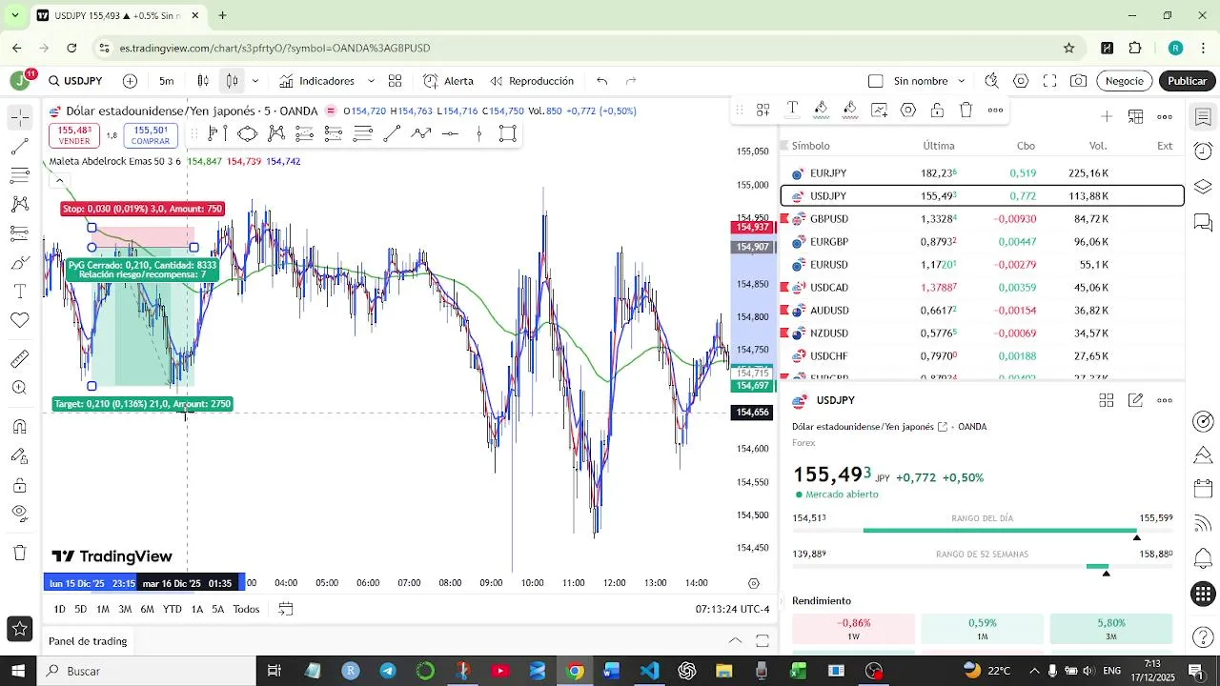Image resolution: width=1220 pixels, height=686 pixels.
Task: Click the VENDER 155,483 sell button
Action: click(74, 135)
